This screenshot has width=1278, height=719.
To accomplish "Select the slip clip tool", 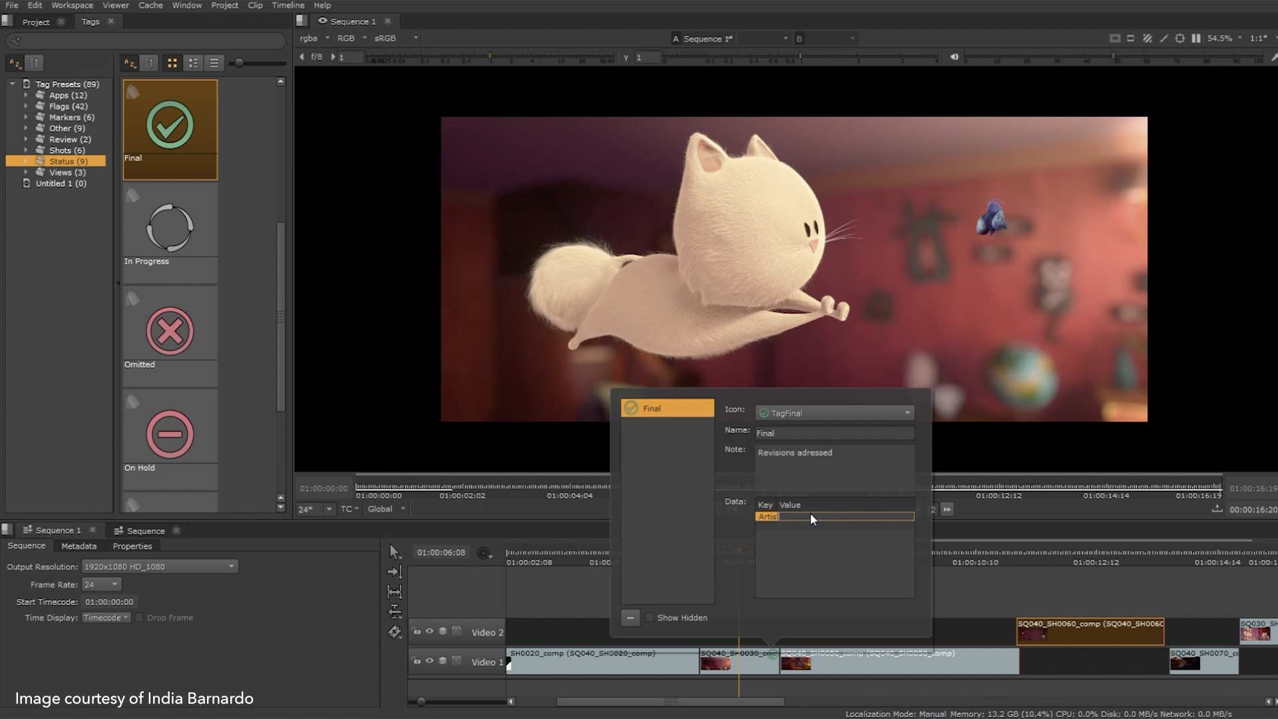I will [394, 591].
